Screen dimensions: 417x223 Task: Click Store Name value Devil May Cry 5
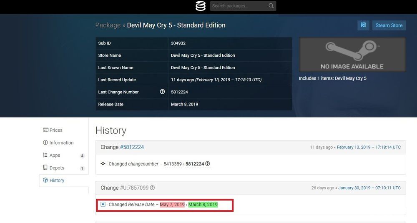(203, 55)
